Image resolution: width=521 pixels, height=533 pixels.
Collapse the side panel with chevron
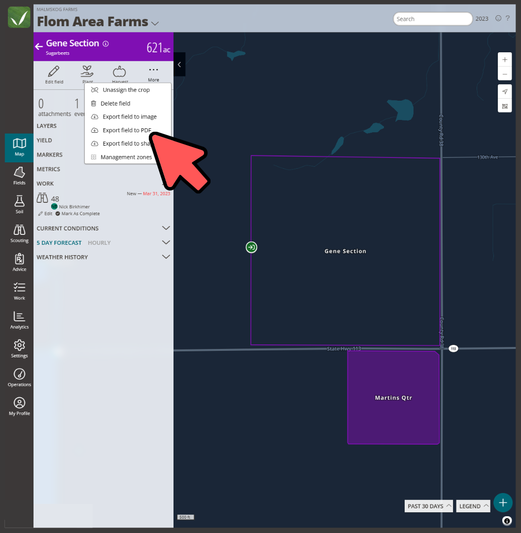tap(179, 65)
